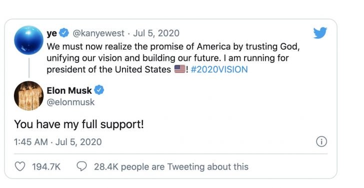The image size is (364, 188).
Task: Click the heart like icon
Action: 19,167
